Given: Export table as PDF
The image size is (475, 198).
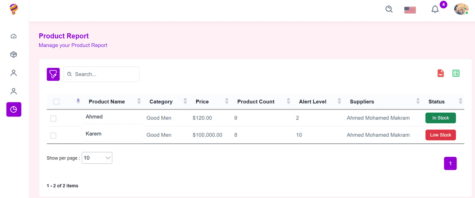Looking at the screenshot, I should click(x=441, y=73).
